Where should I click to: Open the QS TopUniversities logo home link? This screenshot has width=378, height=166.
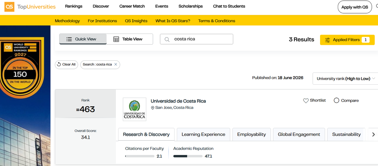30,7
